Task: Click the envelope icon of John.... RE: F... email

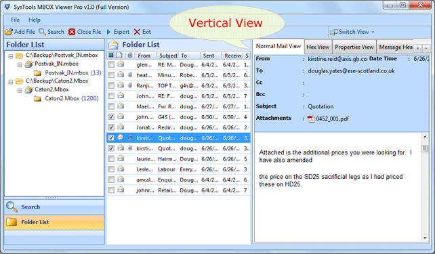Action: coord(121,96)
